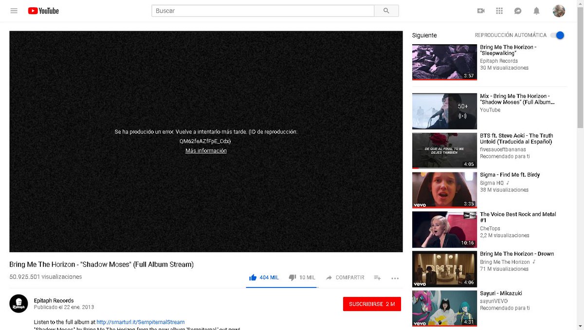Click the COMPARTIR label
Screen dimensions: 584x330
(x=350, y=277)
